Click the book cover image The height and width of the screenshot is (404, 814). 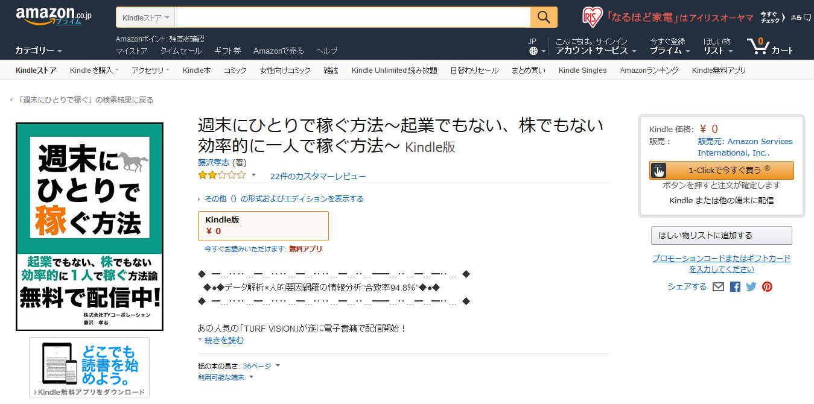tap(89, 227)
